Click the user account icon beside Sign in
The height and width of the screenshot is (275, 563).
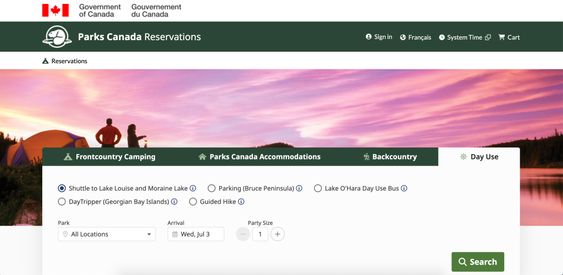[x=368, y=37]
